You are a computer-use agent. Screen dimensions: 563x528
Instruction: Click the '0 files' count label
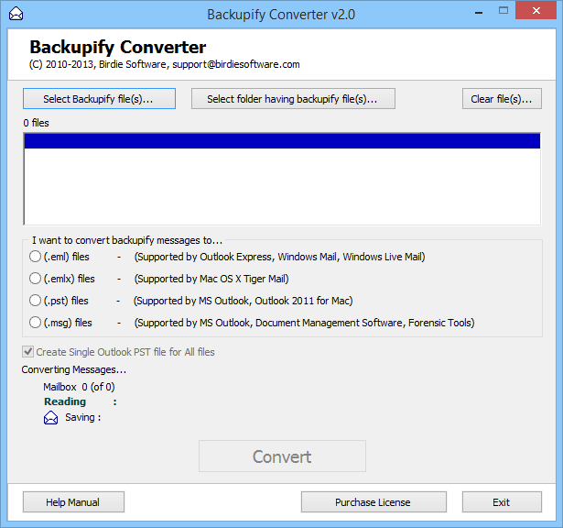[36, 123]
